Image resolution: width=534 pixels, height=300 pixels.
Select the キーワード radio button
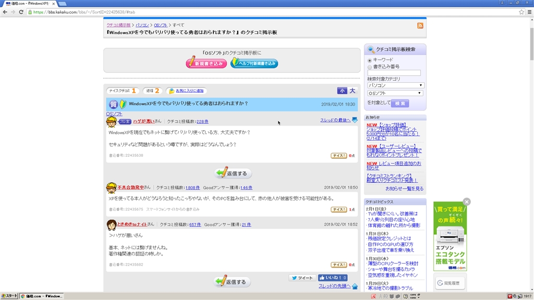point(370,60)
